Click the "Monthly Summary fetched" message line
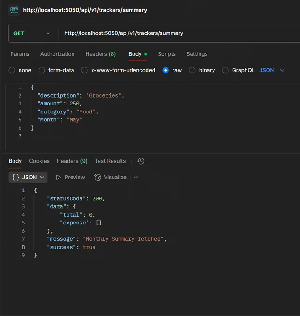The width and height of the screenshot is (300, 316). tap(107, 239)
